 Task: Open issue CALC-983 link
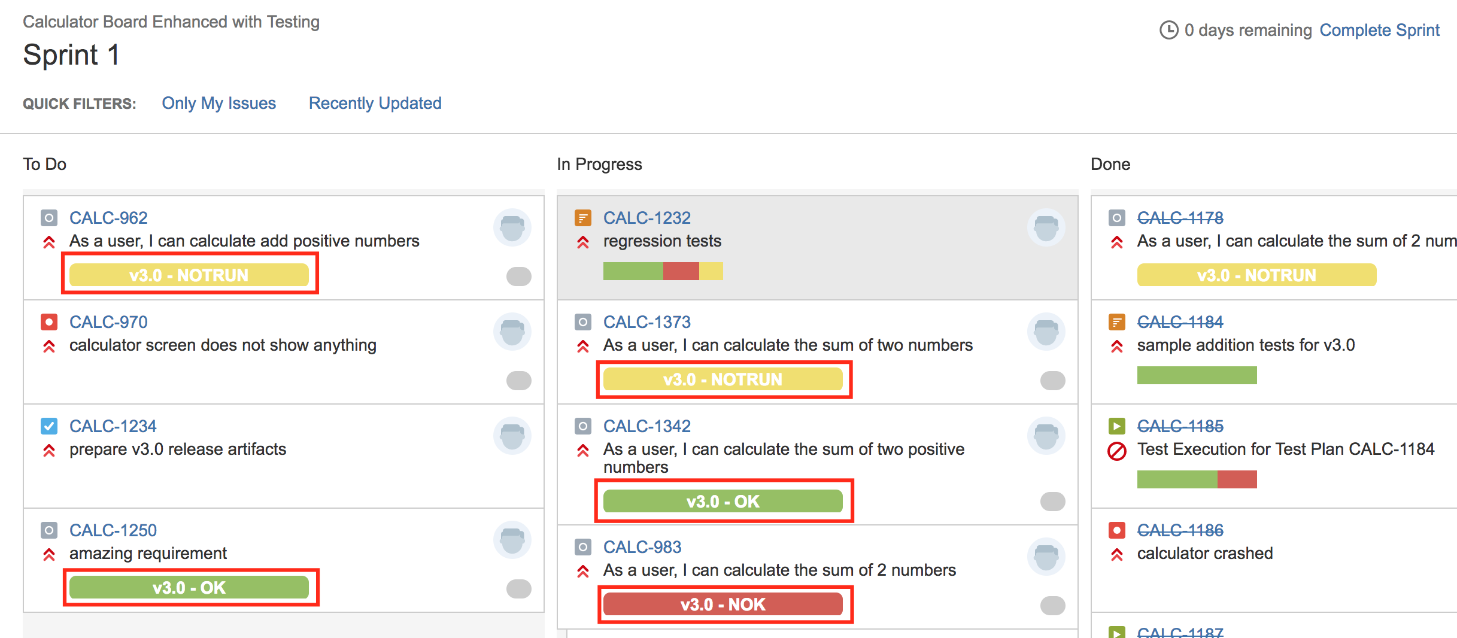pyautogui.click(x=642, y=547)
